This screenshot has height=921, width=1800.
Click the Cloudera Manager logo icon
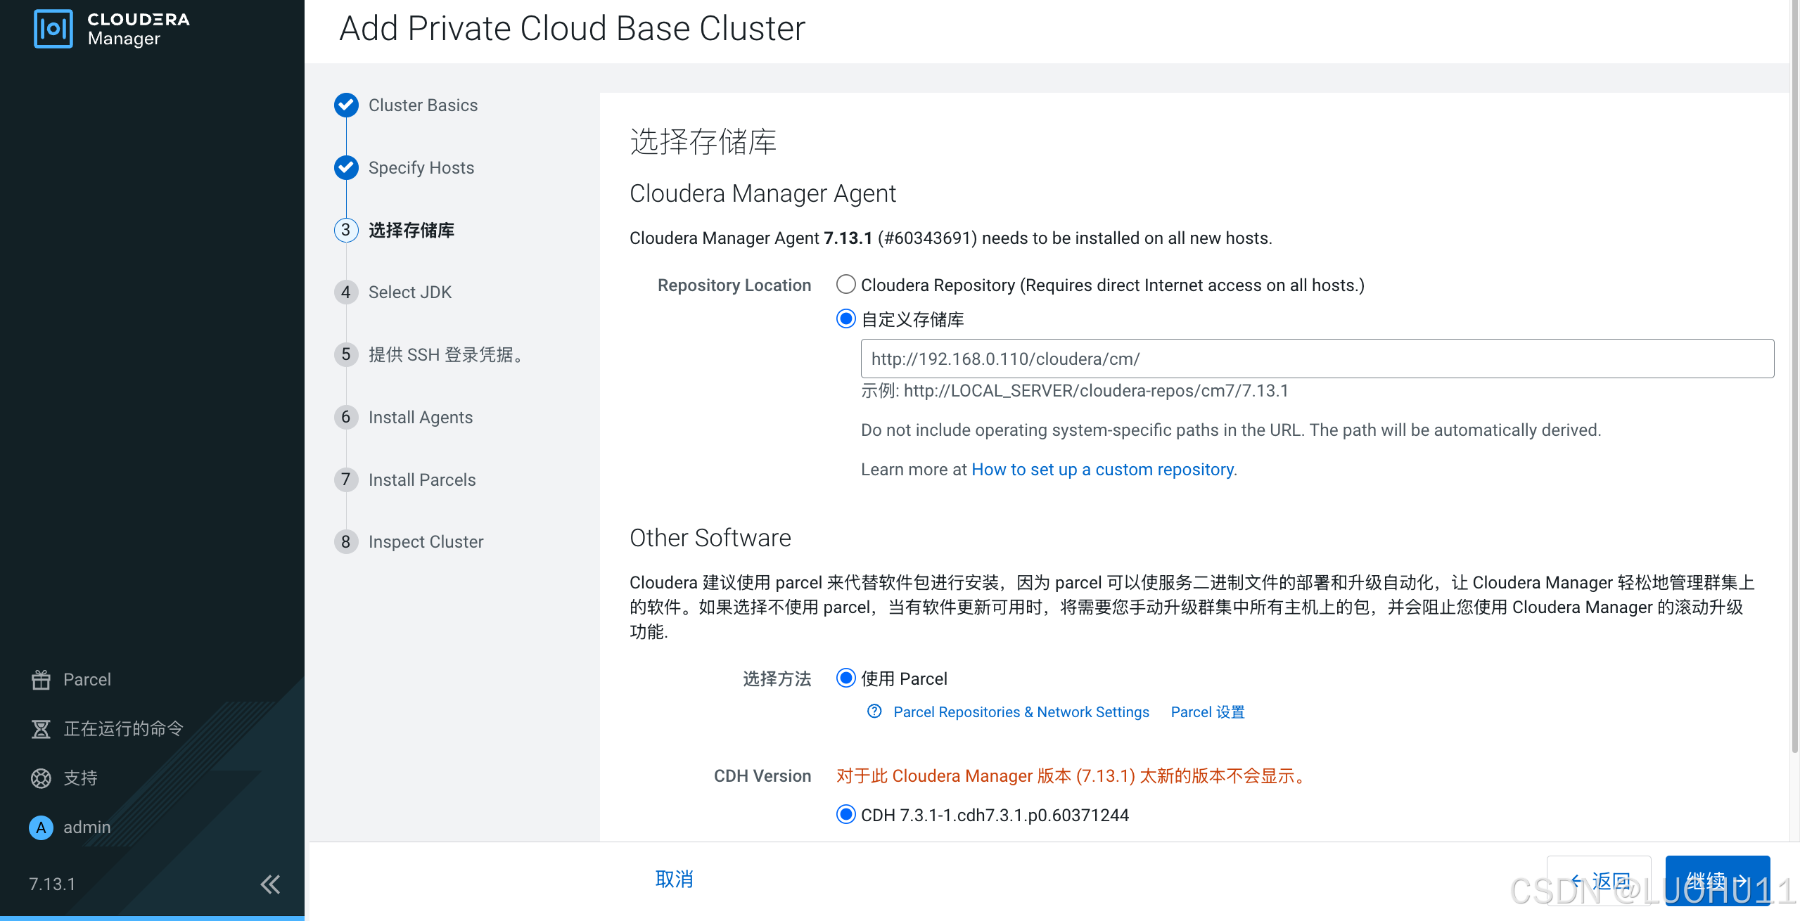coord(53,29)
